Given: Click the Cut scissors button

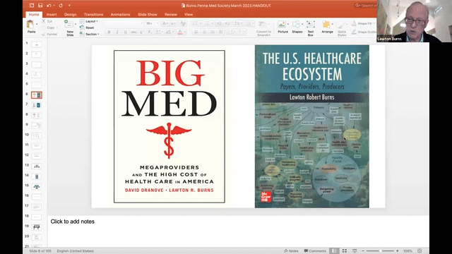Looking at the screenshot, I should [x=47, y=21].
